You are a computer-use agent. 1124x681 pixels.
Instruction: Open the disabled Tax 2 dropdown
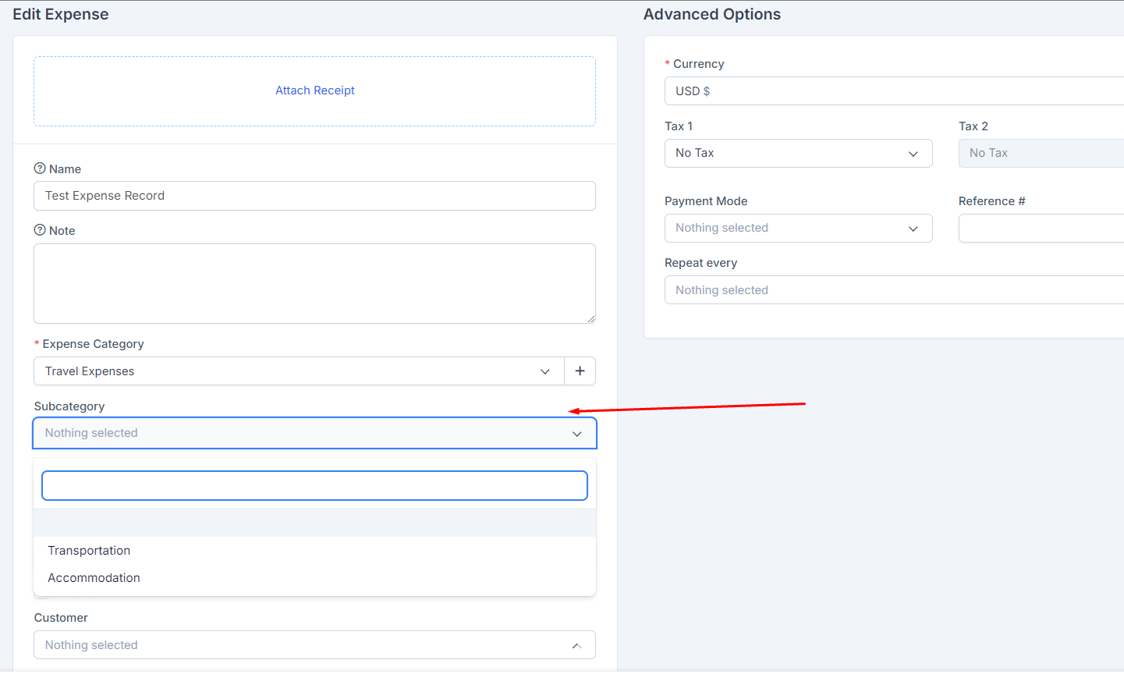pyautogui.click(x=1041, y=154)
